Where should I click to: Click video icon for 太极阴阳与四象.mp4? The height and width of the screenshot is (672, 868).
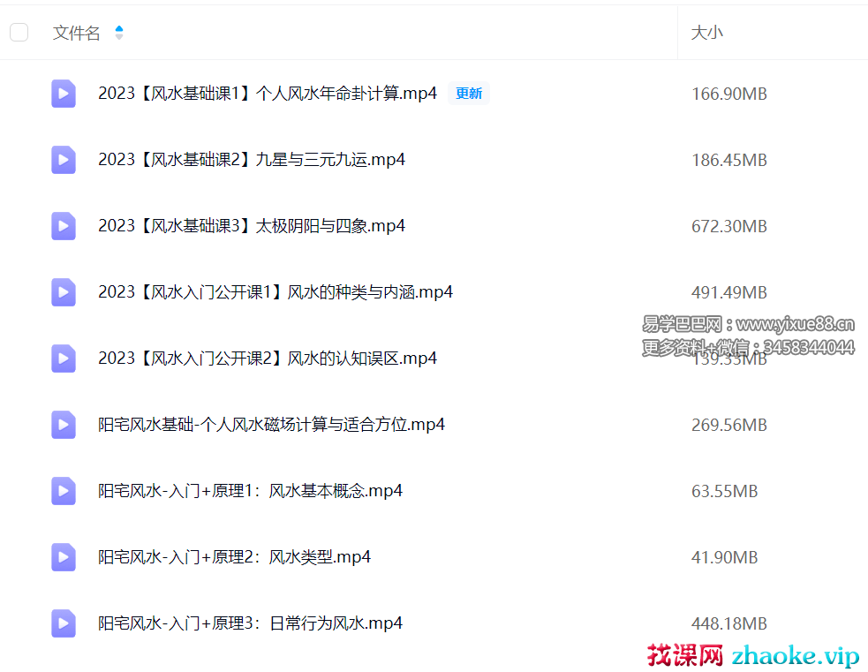tap(63, 226)
